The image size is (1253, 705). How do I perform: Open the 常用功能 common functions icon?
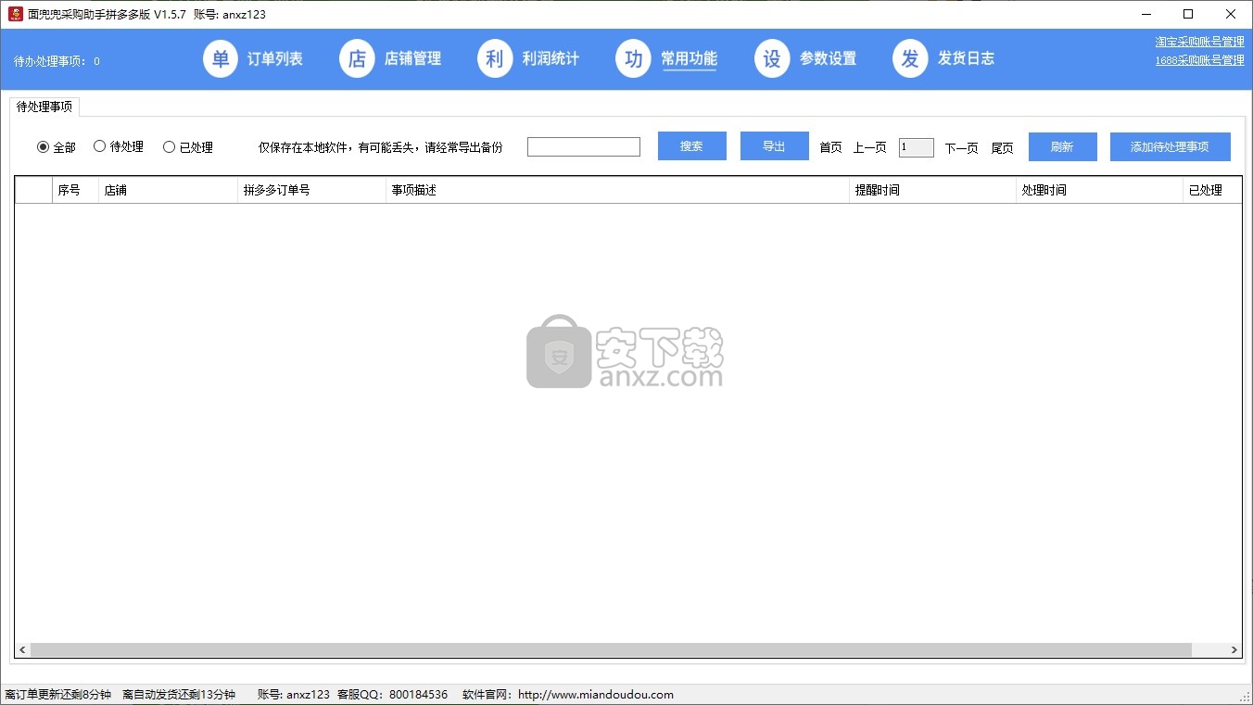tap(633, 59)
